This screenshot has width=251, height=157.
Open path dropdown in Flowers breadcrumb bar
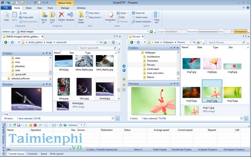(x=190, y=42)
